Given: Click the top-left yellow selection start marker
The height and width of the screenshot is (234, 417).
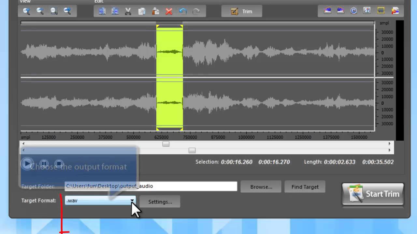Looking at the screenshot, I should [158, 26].
